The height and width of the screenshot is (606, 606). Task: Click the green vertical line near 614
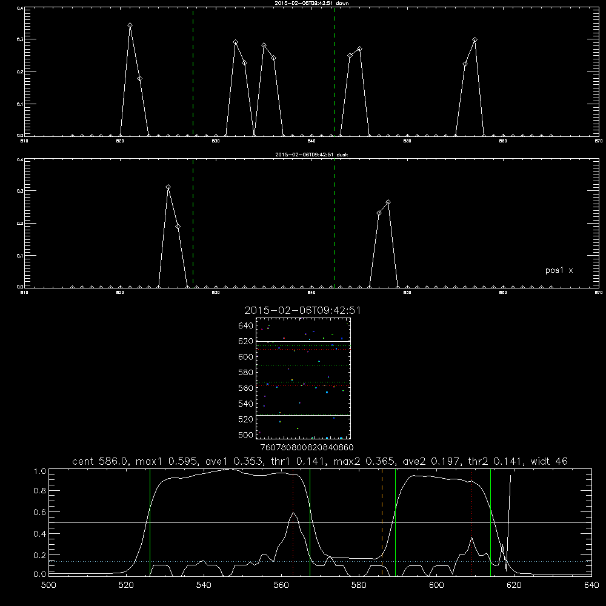490,522
